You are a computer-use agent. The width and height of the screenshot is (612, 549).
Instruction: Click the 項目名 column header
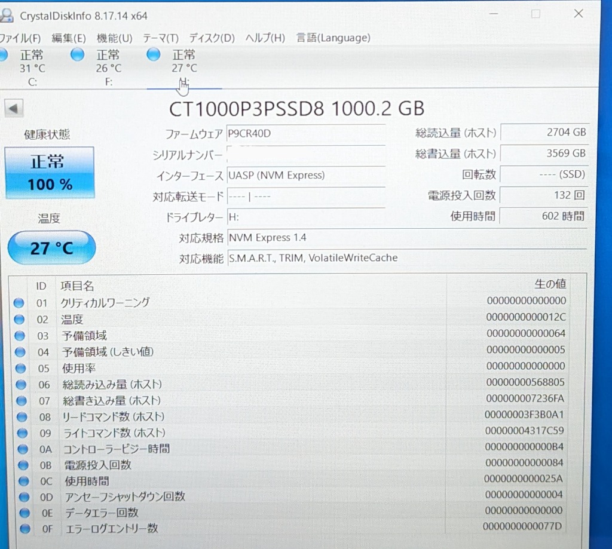[x=77, y=286]
